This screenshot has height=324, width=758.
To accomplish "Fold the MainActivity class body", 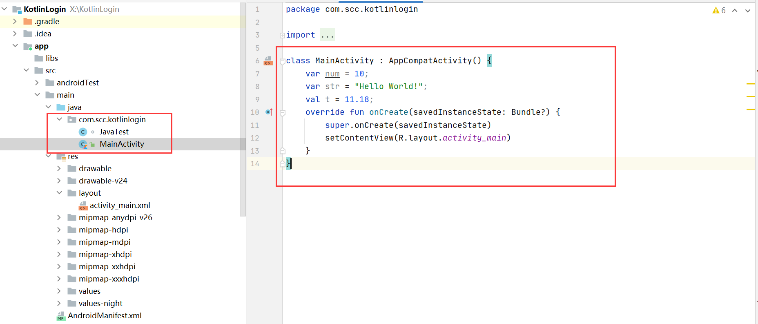I will pyautogui.click(x=282, y=61).
